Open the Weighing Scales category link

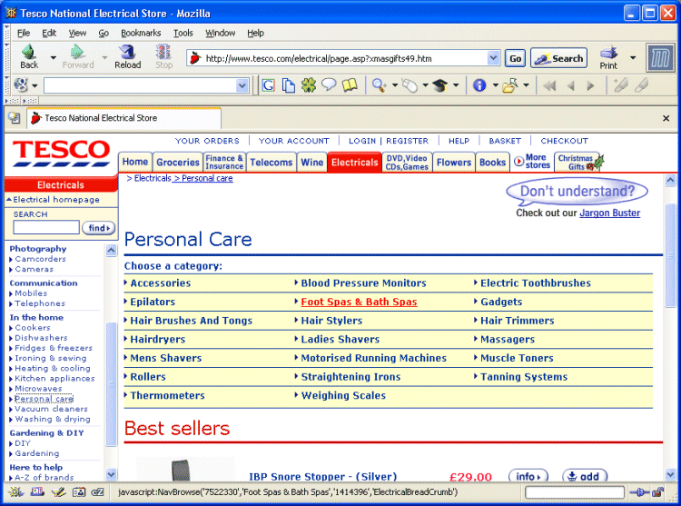[x=343, y=396]
